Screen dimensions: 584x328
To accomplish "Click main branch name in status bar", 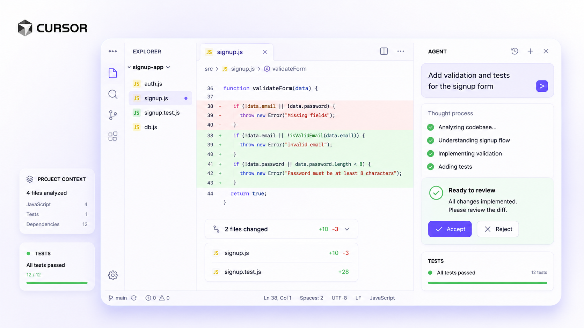I will (x=121, y=298).
